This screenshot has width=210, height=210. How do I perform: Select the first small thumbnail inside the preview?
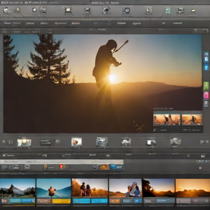167,119
